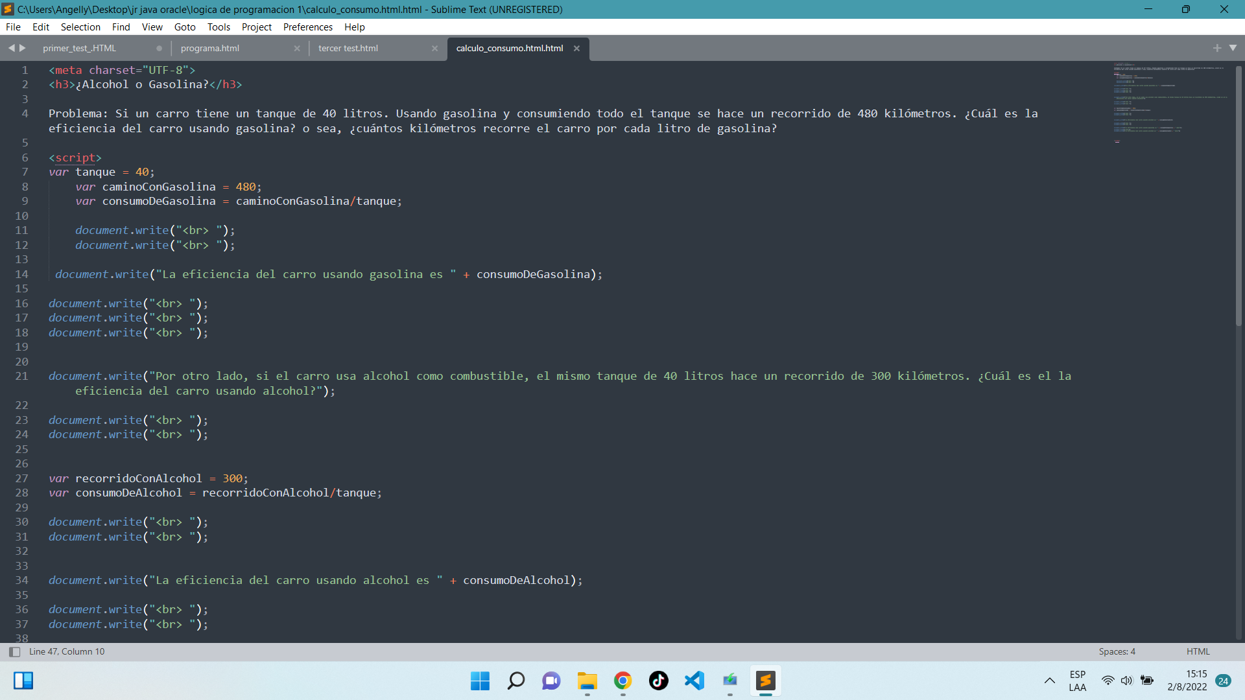Select the calculo_consumo.html.html tab
Screen dimensions: 1245x700
509,49
